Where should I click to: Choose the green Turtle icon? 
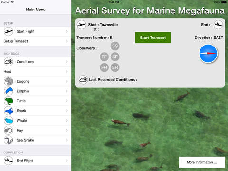tap(9, 101)
